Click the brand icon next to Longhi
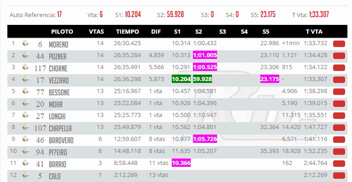Screen dimensions: 352x182 point(26,115)
